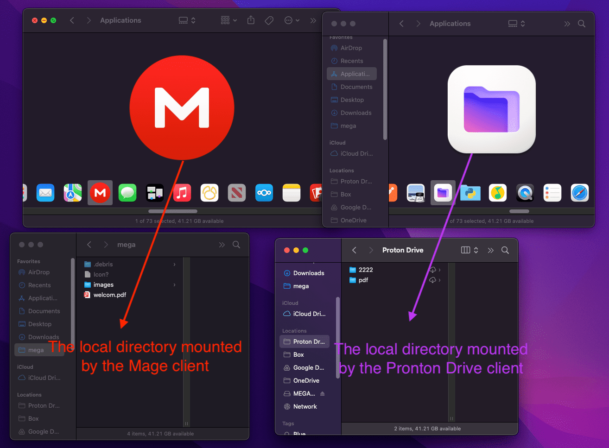This screenshot has width=609, height=448.
Task: Show more toolbar items in mega window
Action: click(222, 245)
